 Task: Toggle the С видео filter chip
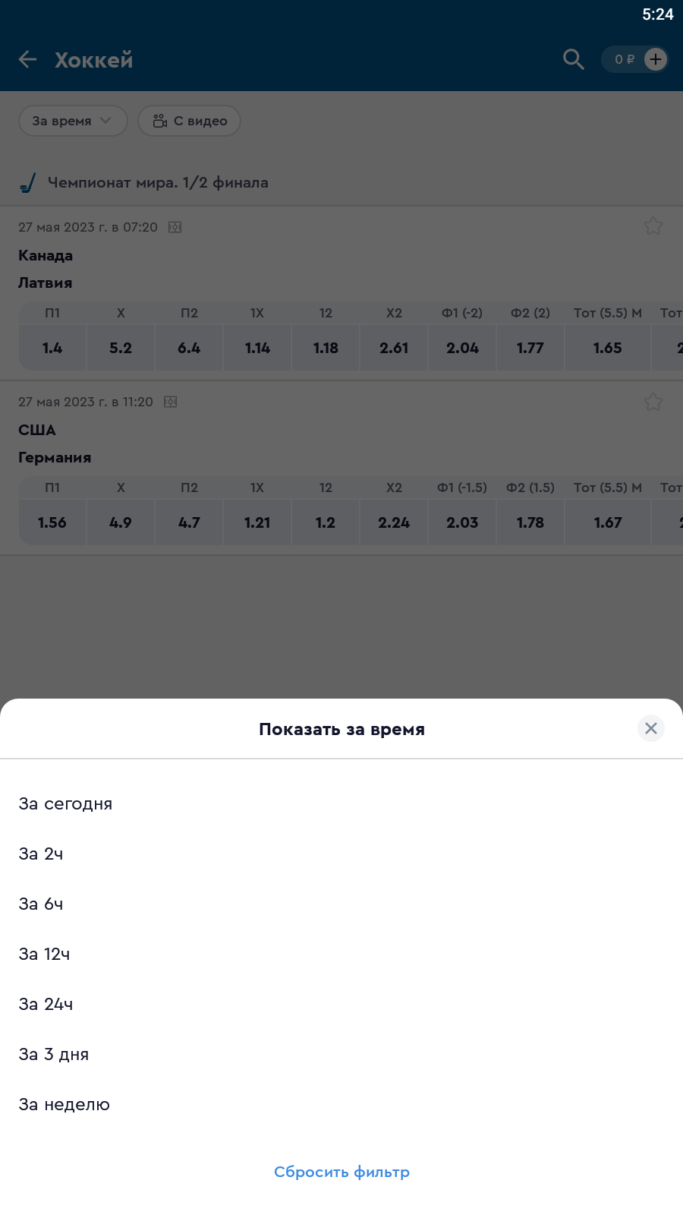tap(190, 121)
